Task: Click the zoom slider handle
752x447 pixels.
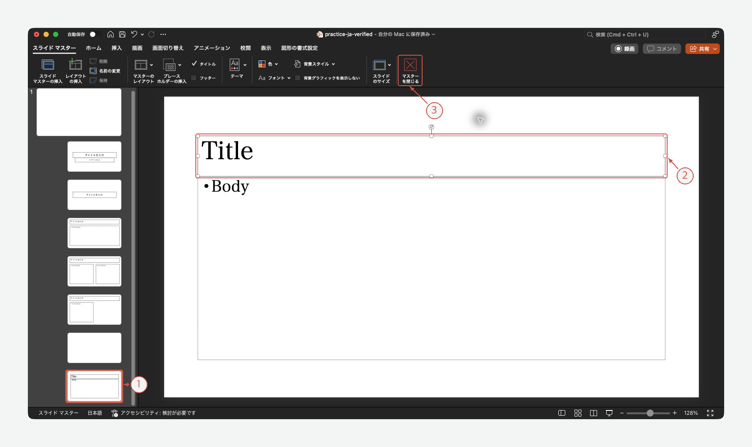Action: coord(650,413)
